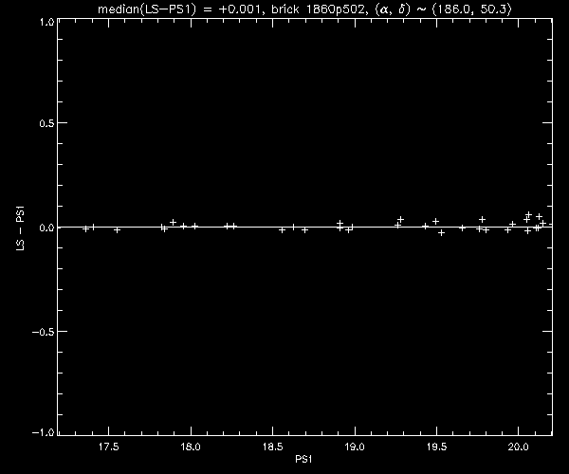This screenshot has width=569, height=474.
Task: Select the x-axis tick label 18.5
Action: [x=272, y=447]
